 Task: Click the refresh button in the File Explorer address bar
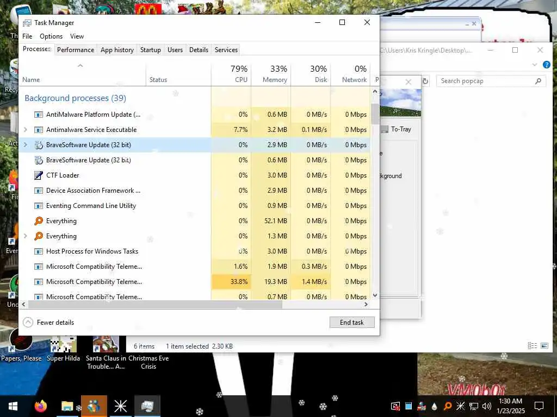(x=425, y=81)
